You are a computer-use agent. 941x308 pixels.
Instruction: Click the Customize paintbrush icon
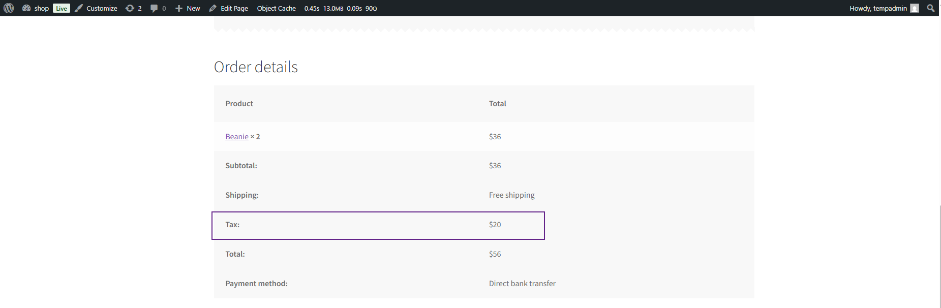[79, 8]
